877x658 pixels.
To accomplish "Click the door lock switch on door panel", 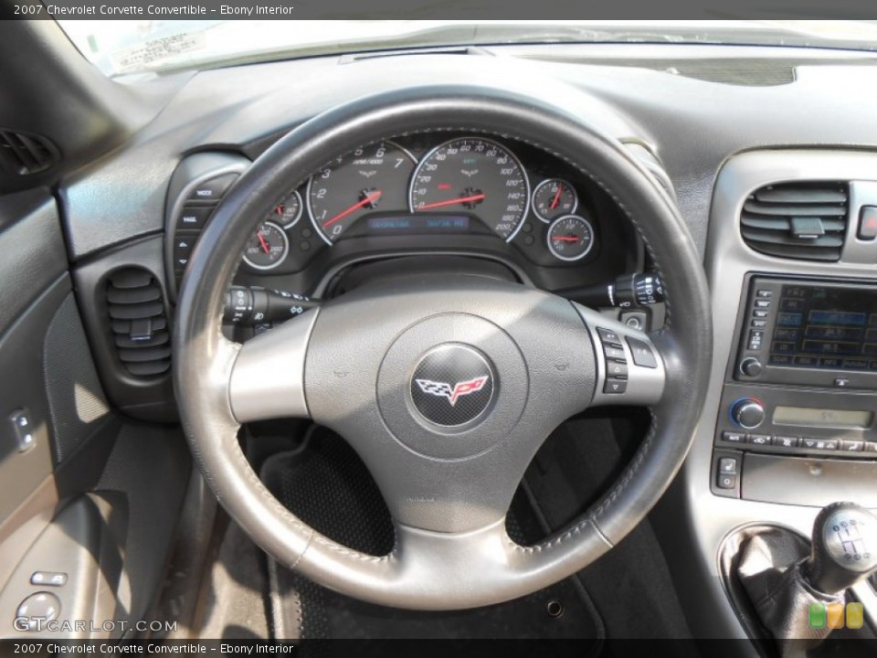I will (21, 430).
